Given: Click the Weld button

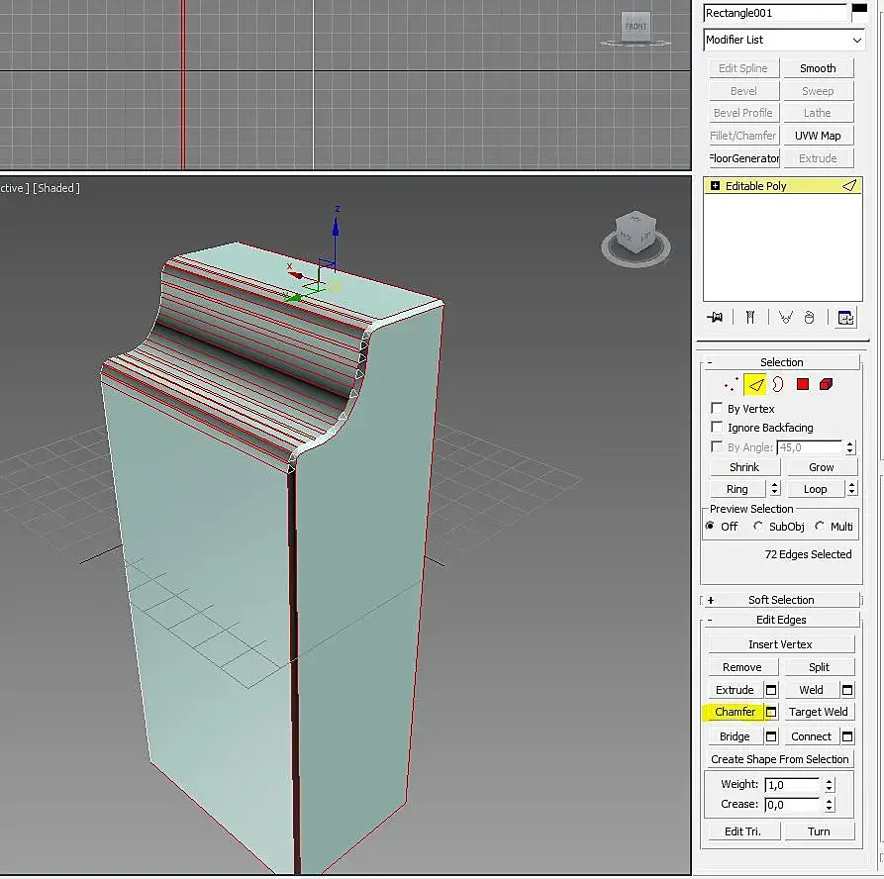Looking at the screenshot, I should tap(811, 690).
